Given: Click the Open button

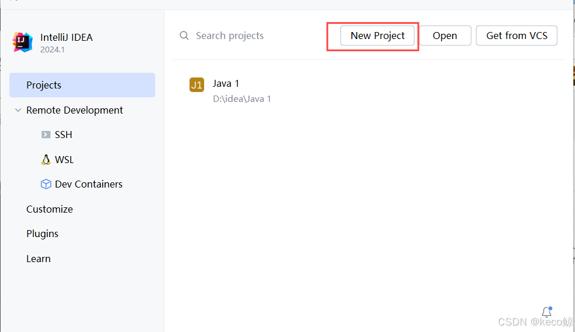Looking at the screenshot, I should point(445,36).
